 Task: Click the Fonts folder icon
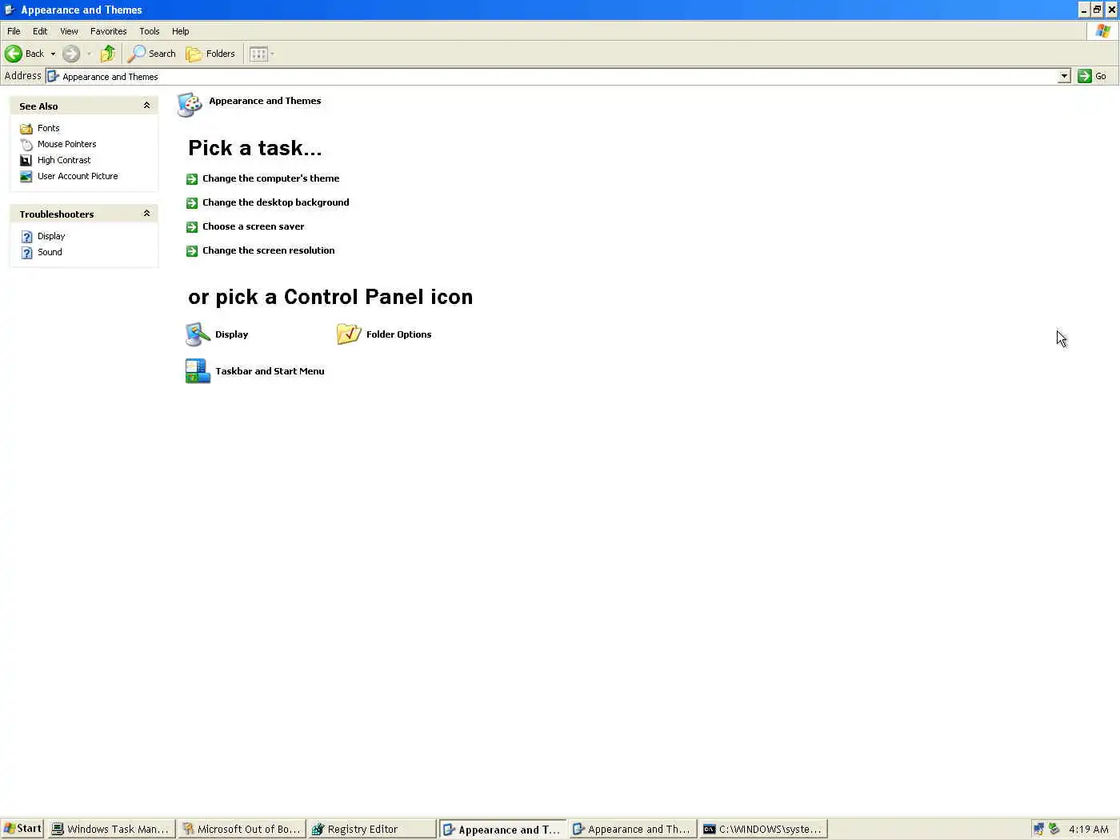(x=26, y=128)
